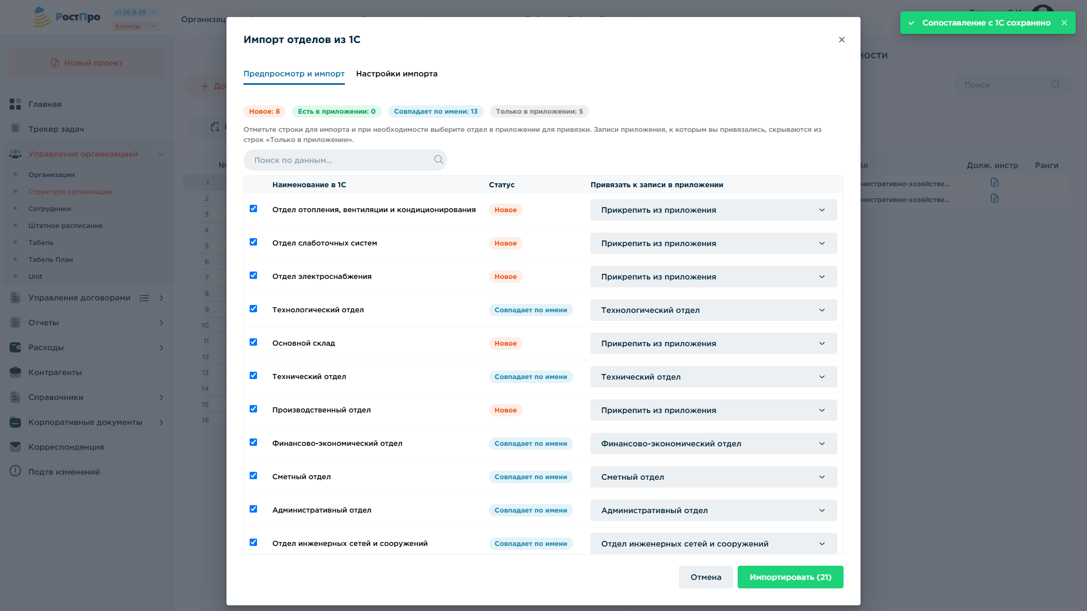Image resolution: width=1087 pixels, height=611 pixels.
Task: Open the version v1.26.8.26 dropdown
Action: click(x=135, y=12)
